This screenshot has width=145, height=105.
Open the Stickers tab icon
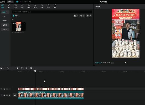click(x=22, y=6)
